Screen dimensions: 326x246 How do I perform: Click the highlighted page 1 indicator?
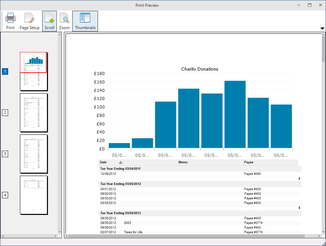tap(5, 71)
